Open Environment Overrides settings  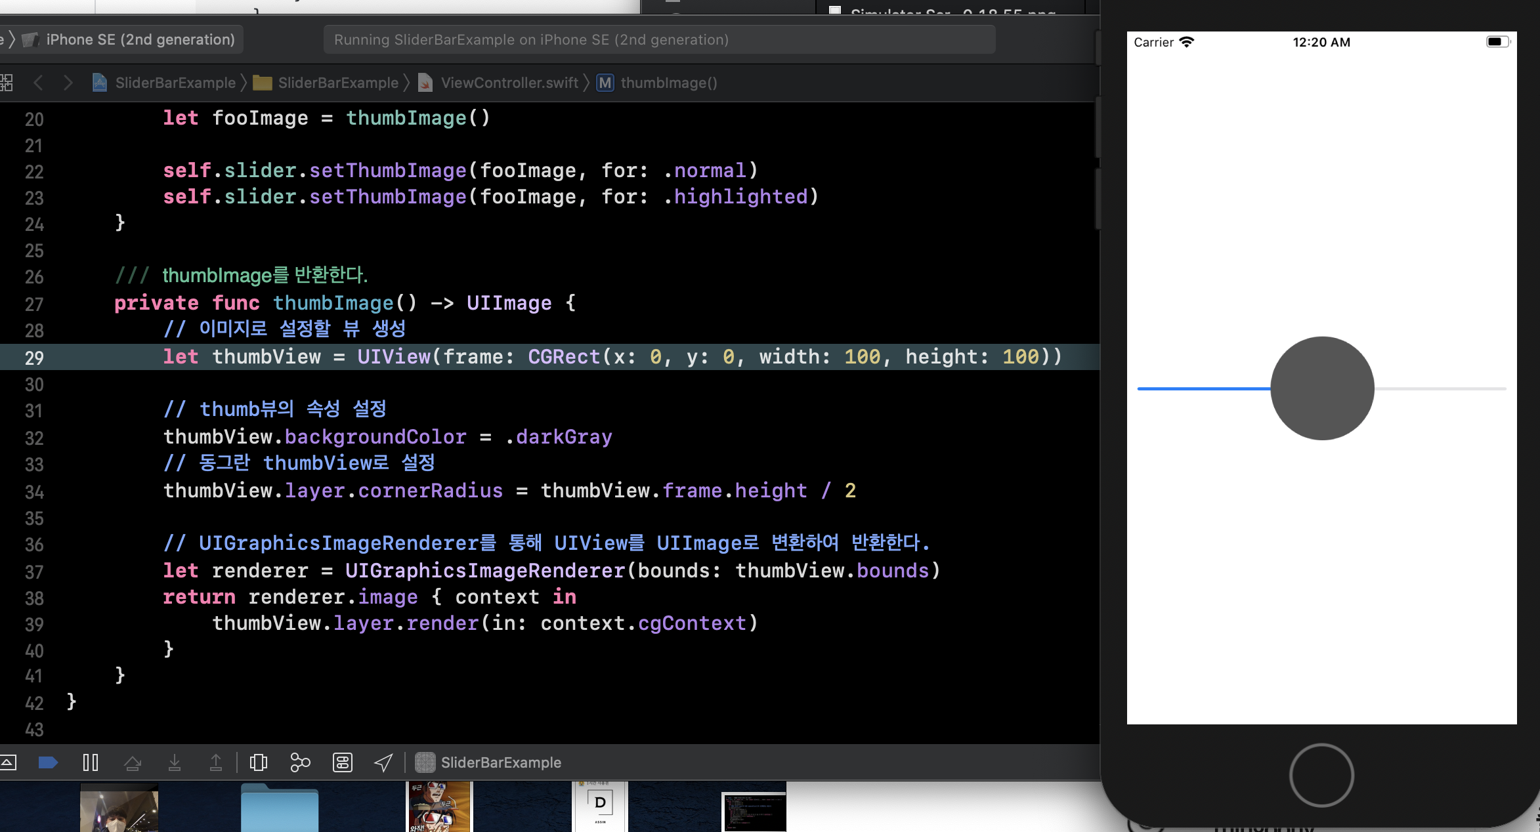[x=343, y=762]
